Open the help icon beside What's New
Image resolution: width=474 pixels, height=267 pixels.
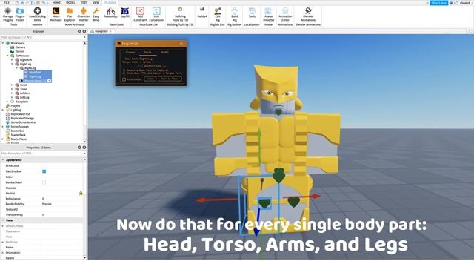(451, 3)
